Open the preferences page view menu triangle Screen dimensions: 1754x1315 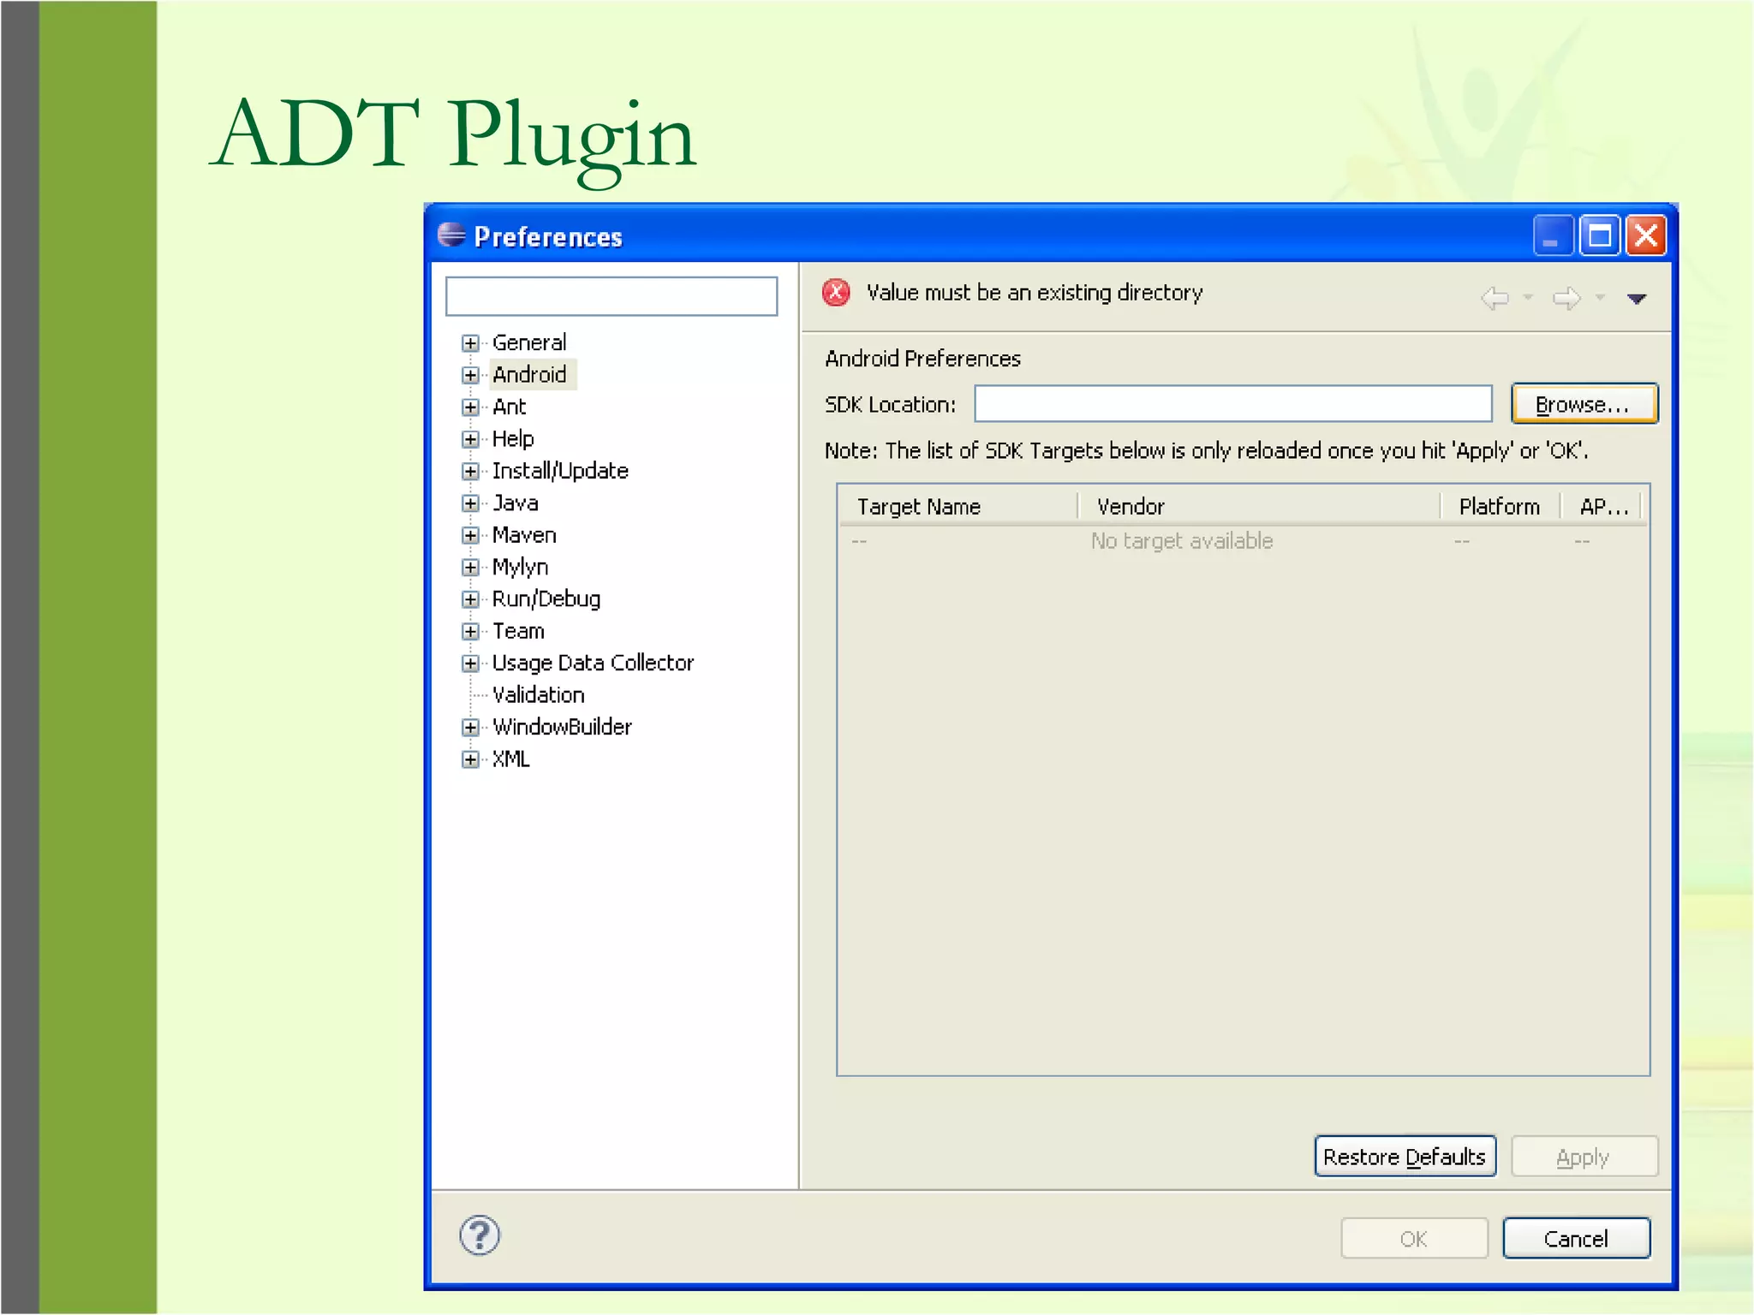pyautogui.click(x=1637, y=299)
